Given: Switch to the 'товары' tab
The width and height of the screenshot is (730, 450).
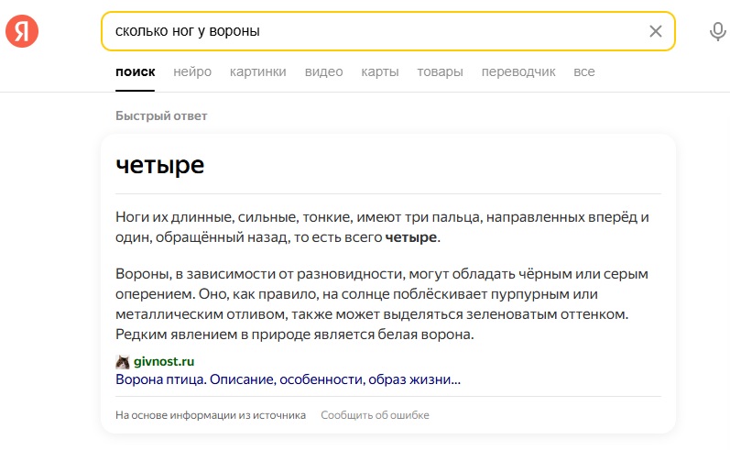Looking at the screenshot, I should click(x=440, y=71).
